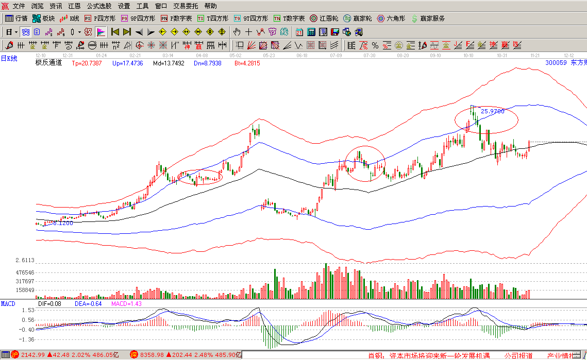Select the percent sign % drawing tool

pos(375,45)
